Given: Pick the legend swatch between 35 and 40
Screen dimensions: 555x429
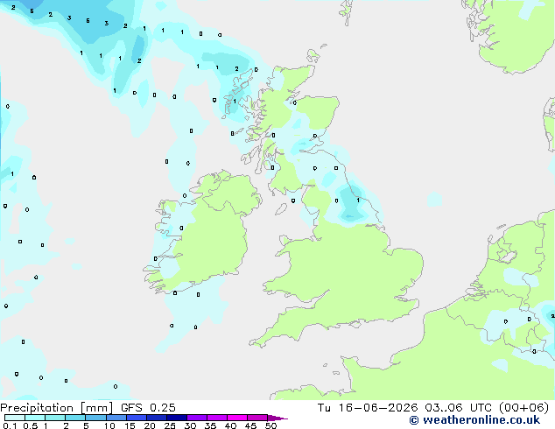Looking at the screenshot, I should click(216, 418).
